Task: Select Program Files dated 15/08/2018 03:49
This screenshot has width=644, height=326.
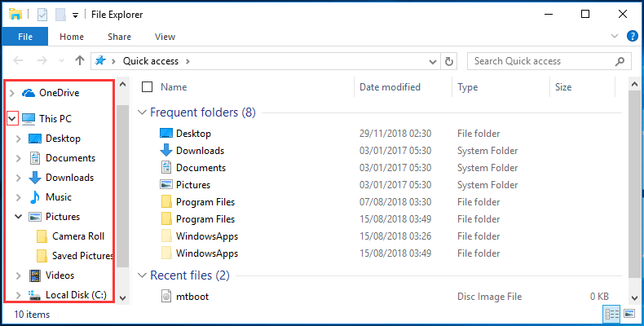Action: [x=205, y=219]
